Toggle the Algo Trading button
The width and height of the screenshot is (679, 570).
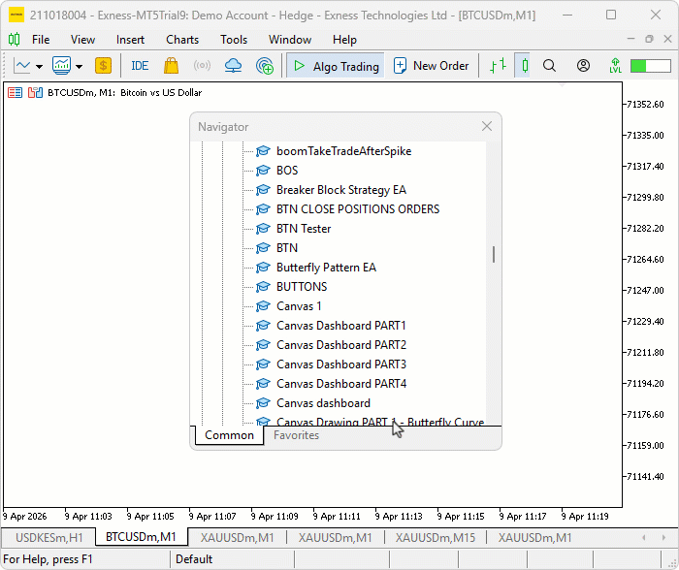tap(336, 66)
